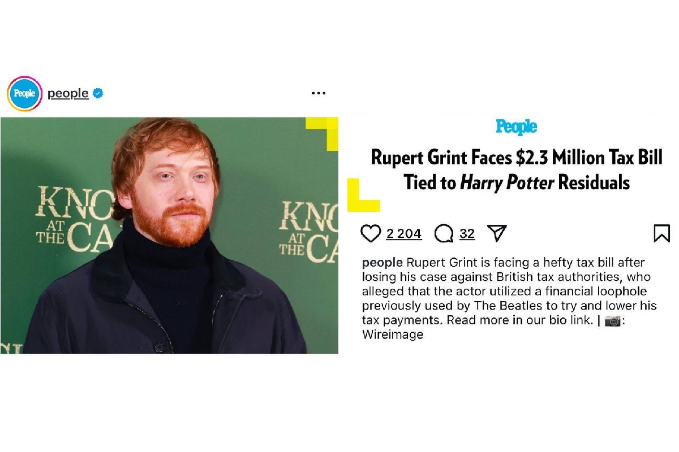Screen dimensions: 679x452
Task: Click the blue verified badge
Action: coord(98,93)
